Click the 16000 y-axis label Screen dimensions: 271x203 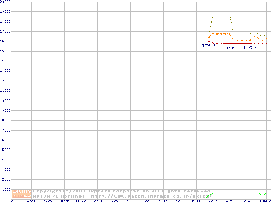6,41
